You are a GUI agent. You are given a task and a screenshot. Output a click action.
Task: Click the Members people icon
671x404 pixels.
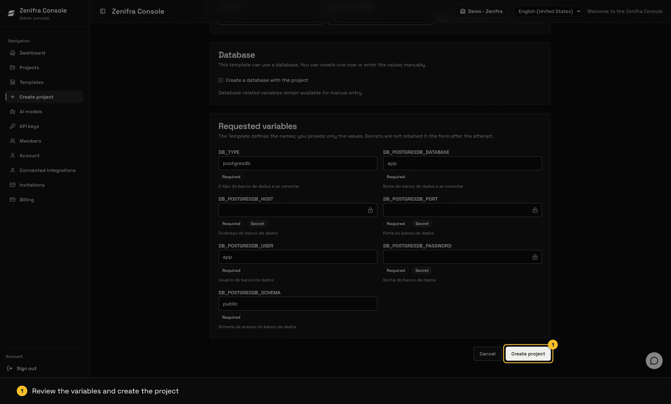click(x=13, y=141)
